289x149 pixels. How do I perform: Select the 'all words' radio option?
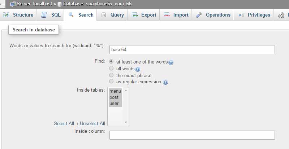111,69
